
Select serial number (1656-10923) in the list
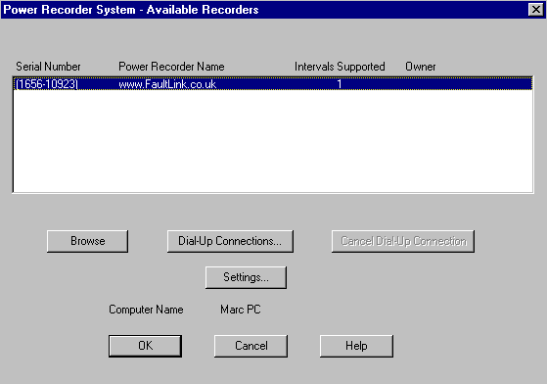47,84
